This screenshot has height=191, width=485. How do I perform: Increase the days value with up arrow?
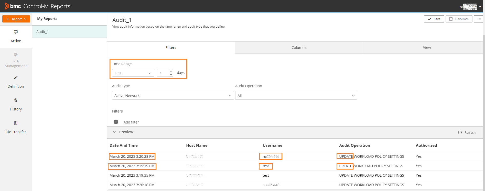(x=171, y=71)
